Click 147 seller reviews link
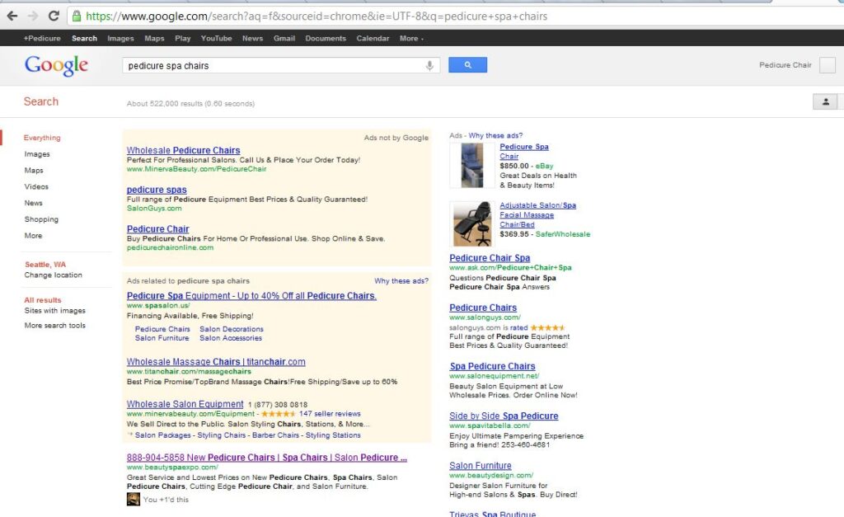The height and width of the screenshot is (517, 844). (330, 414)
